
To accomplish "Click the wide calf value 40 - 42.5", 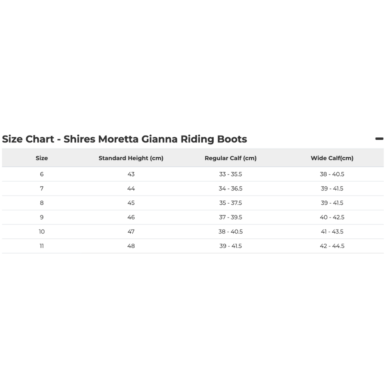I will (x=332, y=217).
